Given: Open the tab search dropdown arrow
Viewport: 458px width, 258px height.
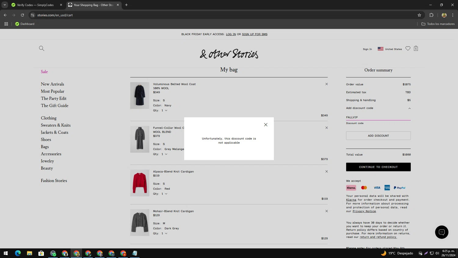Looking at the screenshot, I should tap(5, 5).
